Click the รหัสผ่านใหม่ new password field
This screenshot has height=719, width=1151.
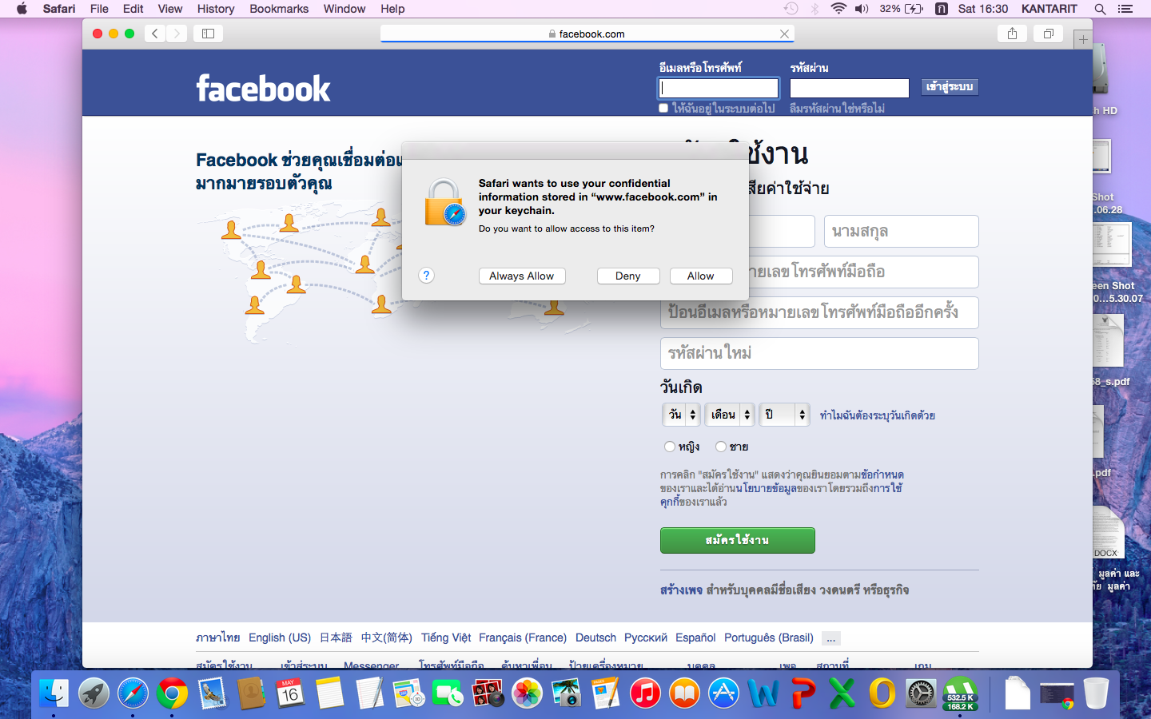[819, 353]
